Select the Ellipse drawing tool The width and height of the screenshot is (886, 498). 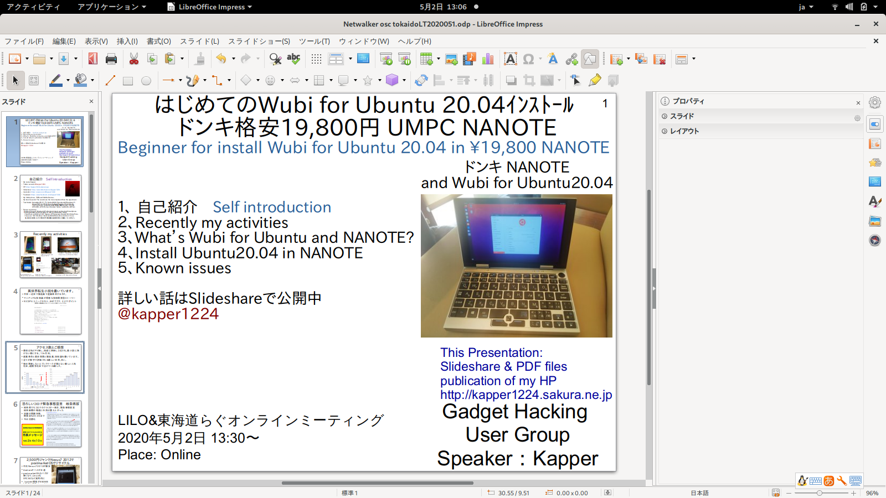click(x=146, y=81)
